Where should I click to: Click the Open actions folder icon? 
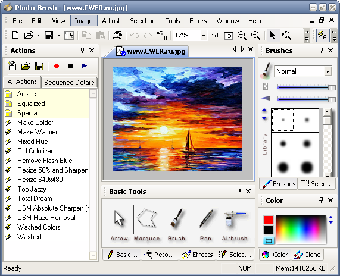(26, 66)
